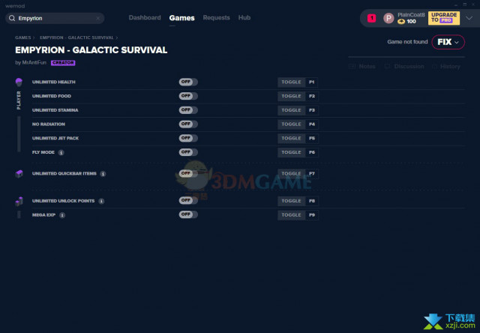
Task: Open MrAntiFun creator profile link
Action: click(x=34, y=62)
